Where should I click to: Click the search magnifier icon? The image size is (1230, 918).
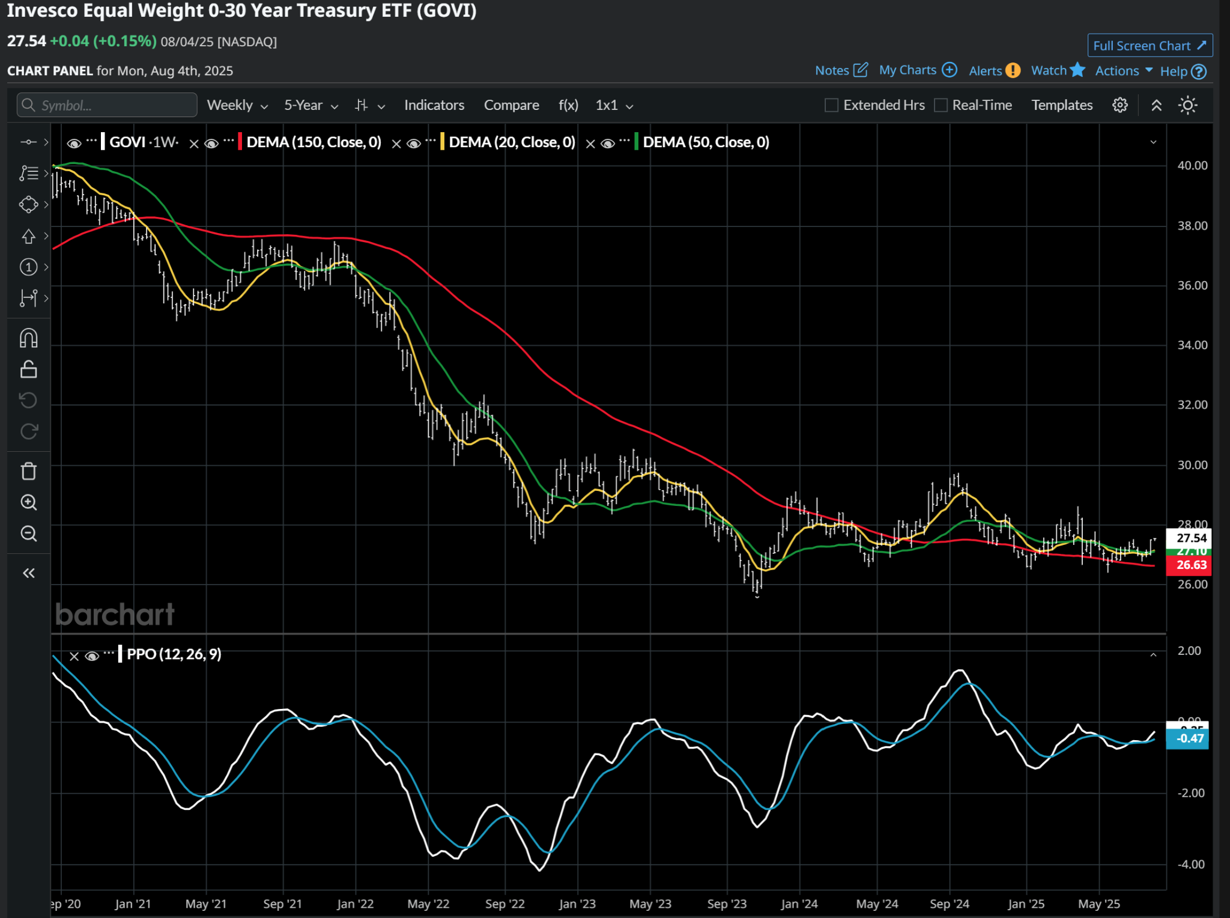(28, 105)
